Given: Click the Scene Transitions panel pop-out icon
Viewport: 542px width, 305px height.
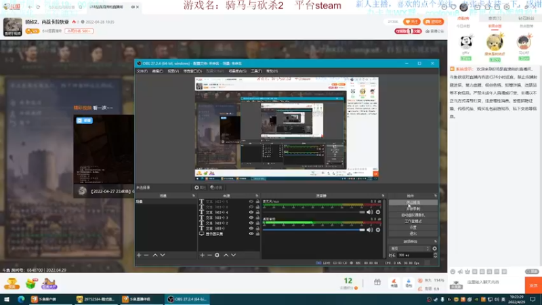Looking at the screenshot, I should [435, 241].
